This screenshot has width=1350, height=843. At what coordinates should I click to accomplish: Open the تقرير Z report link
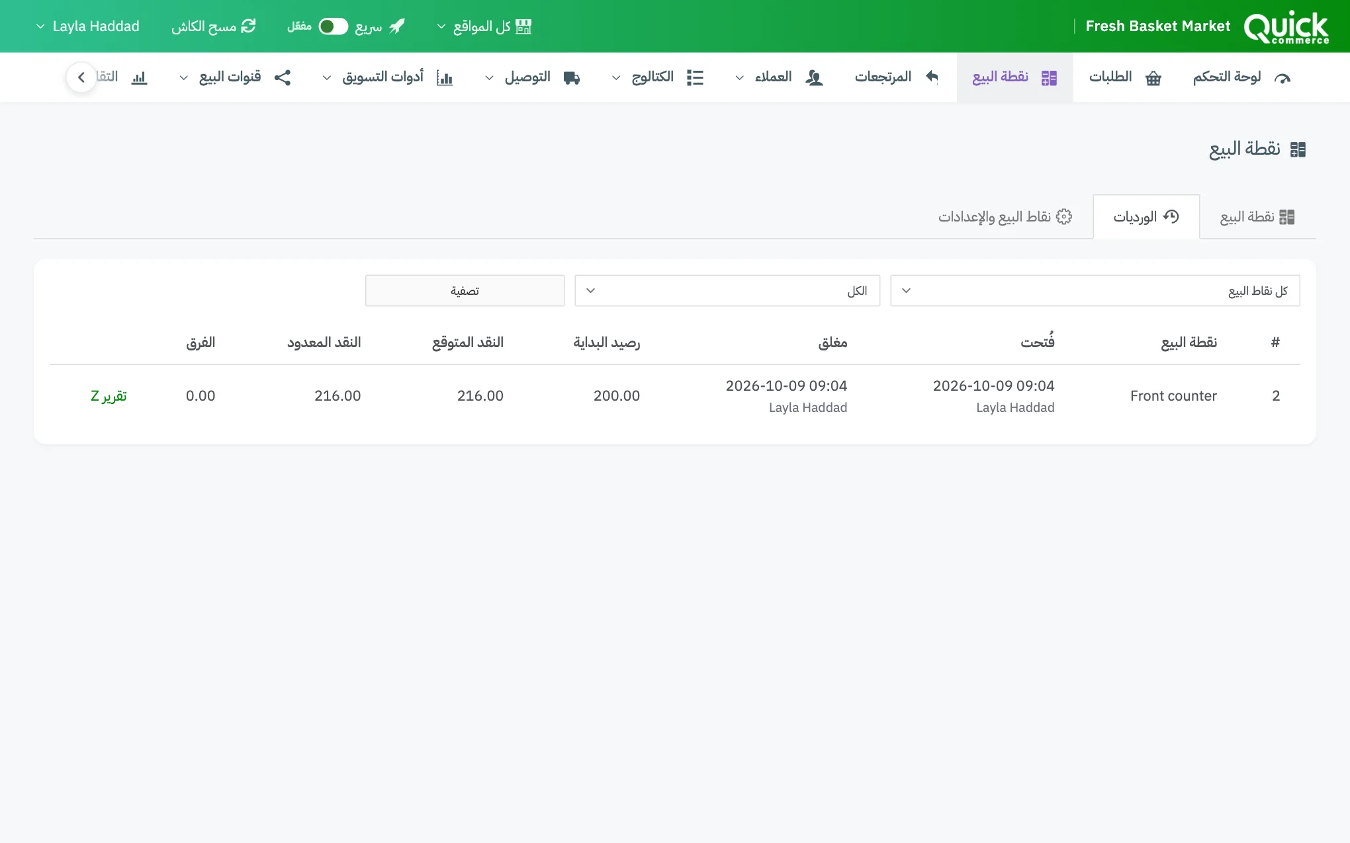(109, 396)
